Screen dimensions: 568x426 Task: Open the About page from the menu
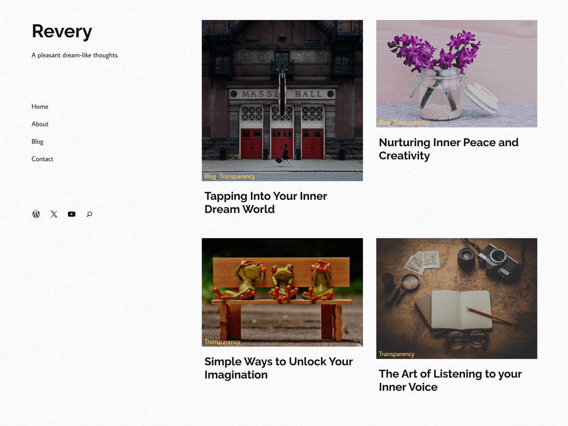tap(40, 124)
